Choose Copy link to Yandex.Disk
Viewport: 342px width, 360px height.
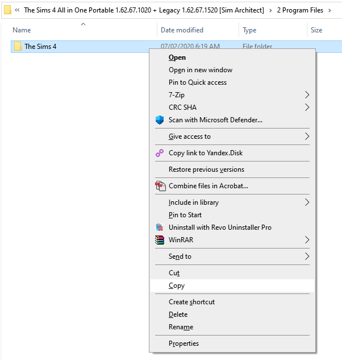point(232,153)
